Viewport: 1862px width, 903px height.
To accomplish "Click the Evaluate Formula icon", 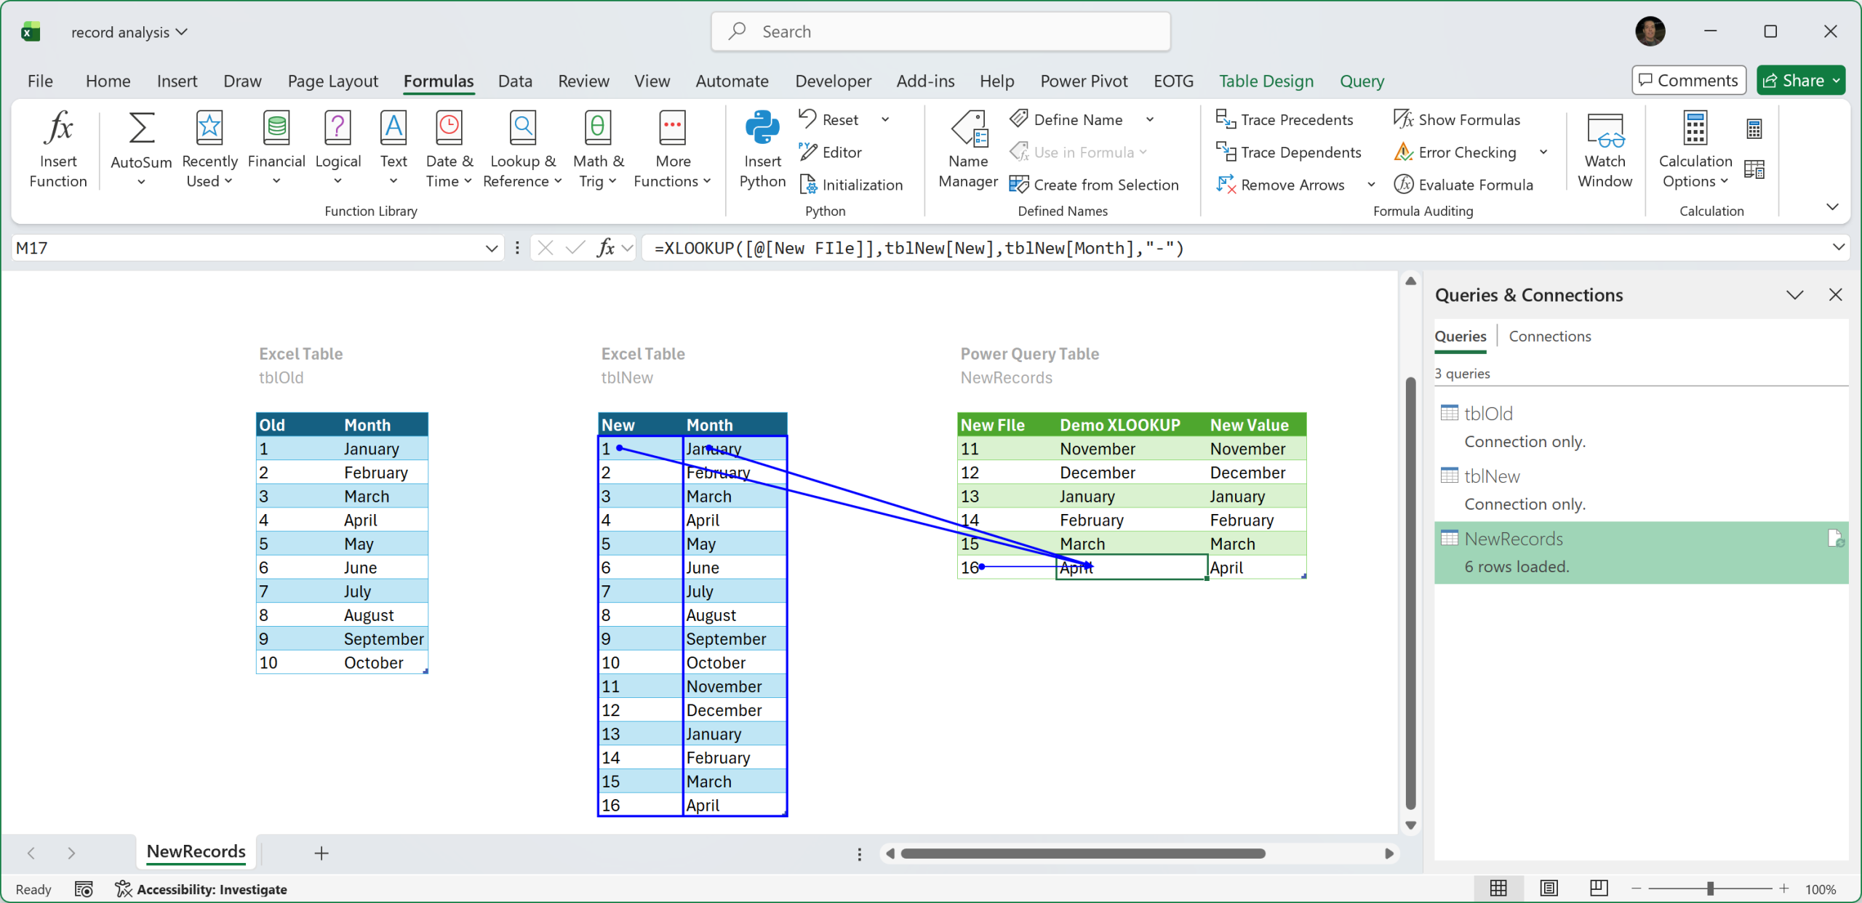I will coord(1403,185).
